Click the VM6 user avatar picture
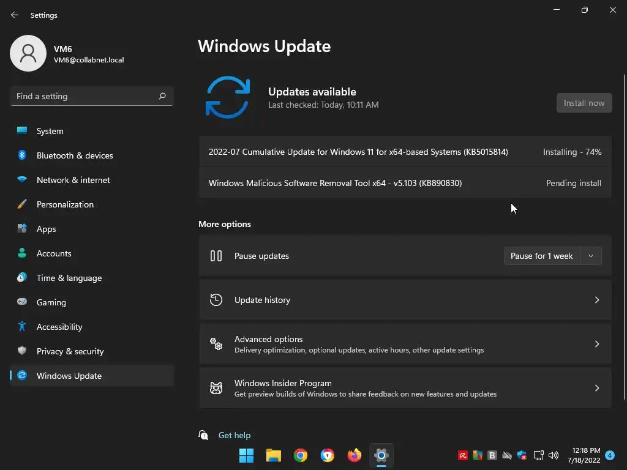 click(28, 53)
